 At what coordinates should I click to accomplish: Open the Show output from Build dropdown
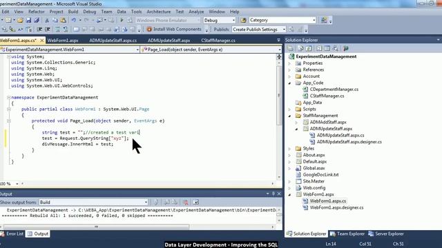pos(146,202)
